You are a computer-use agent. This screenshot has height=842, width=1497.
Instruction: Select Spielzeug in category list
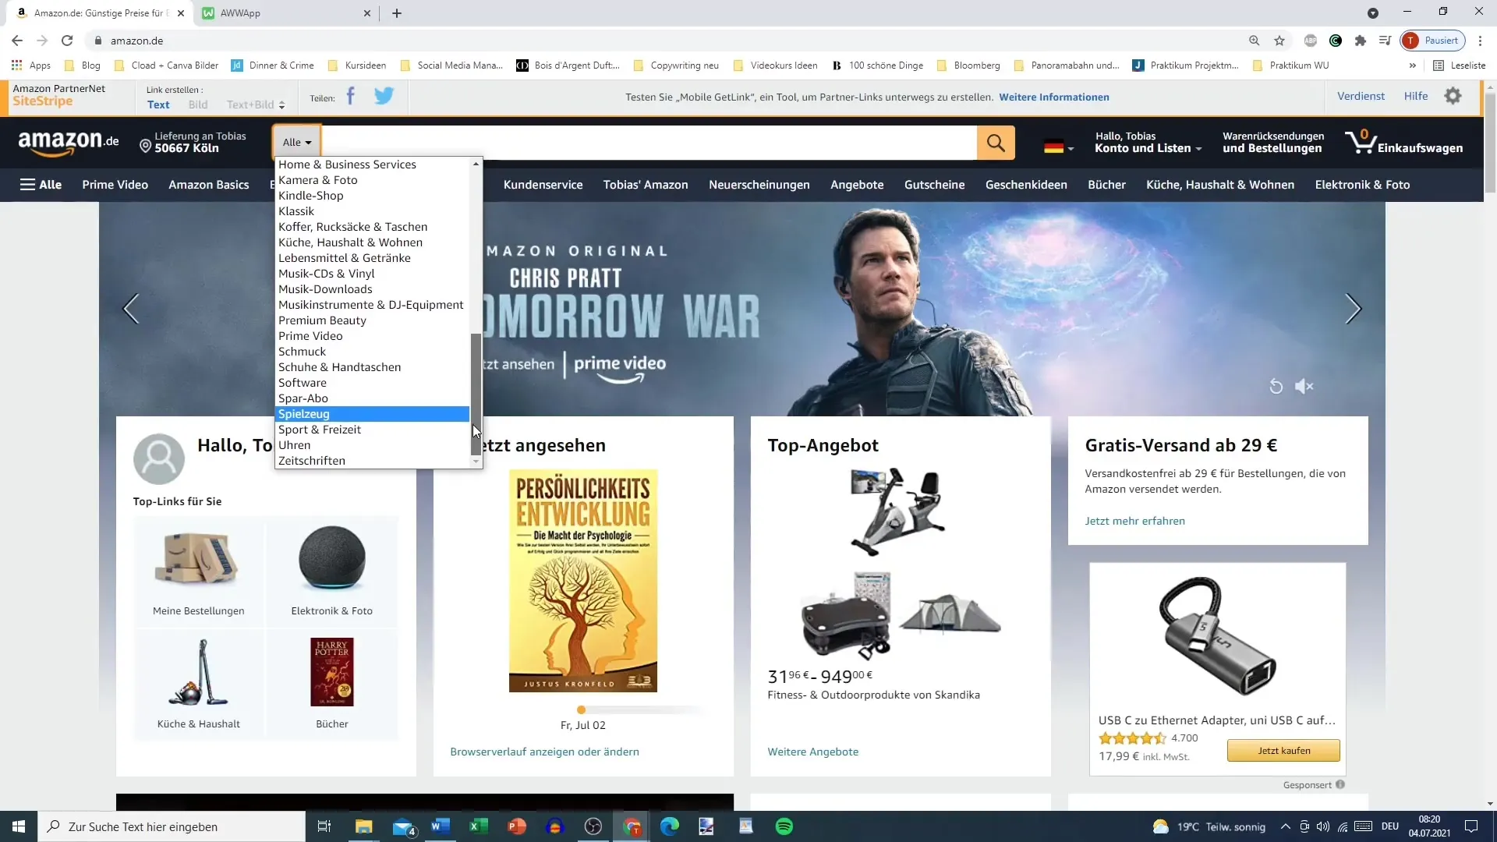[373, 414]
